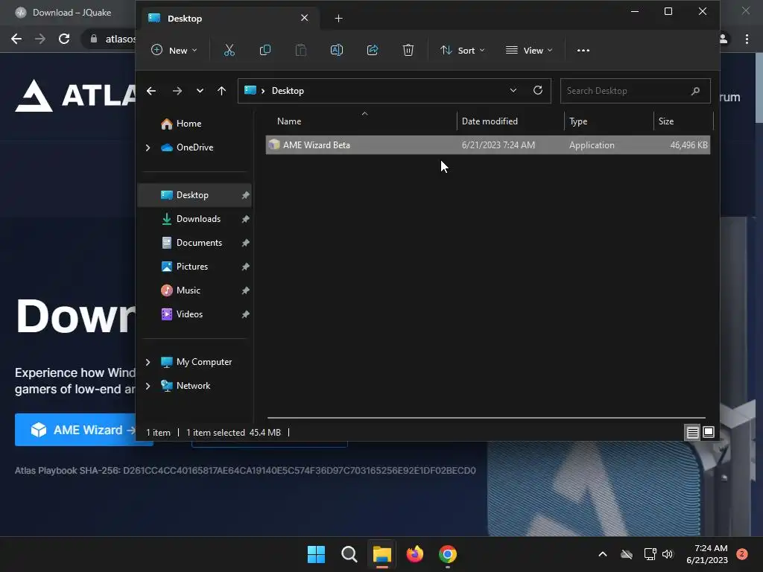Go back in the Chrome browser window

coord(16,39)
